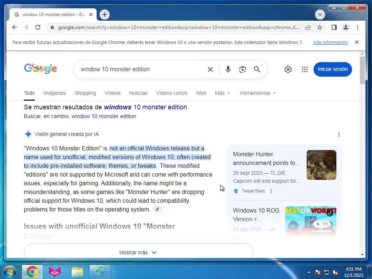Image resolution: width=372 pixels, height=279 pixels.
Task: Click the Chrome taskbar icon
Action: pyautogui.click(x=32, y=272)
